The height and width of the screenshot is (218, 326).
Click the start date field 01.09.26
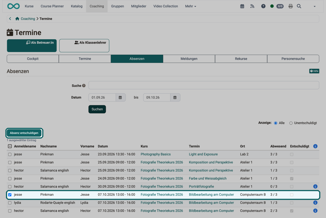[102, 98]
